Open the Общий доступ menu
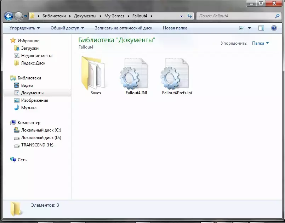 (x=67, y=28)
